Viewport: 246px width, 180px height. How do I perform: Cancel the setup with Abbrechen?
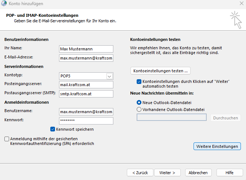[x=198, y=173]
